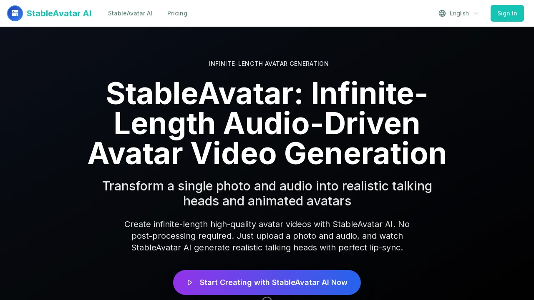This screenshot has height=300, width=534.
Task: Click the subtitle about transforming a single photo
Action: pos(267,193)
